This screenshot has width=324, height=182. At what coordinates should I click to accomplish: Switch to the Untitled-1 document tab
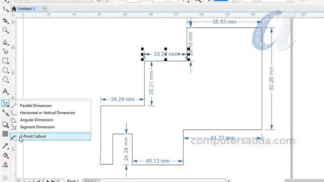point(26,9)
